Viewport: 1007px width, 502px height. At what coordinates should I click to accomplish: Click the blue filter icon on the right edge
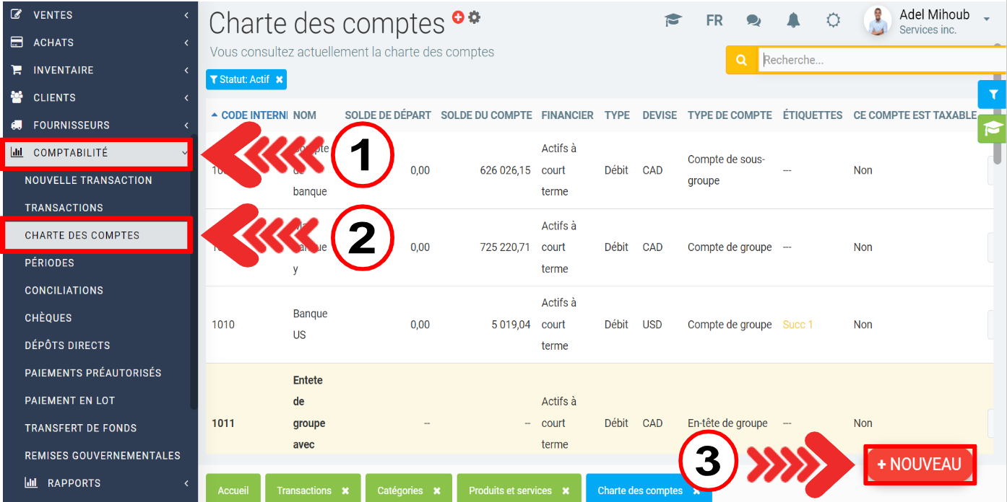(993, 94)
